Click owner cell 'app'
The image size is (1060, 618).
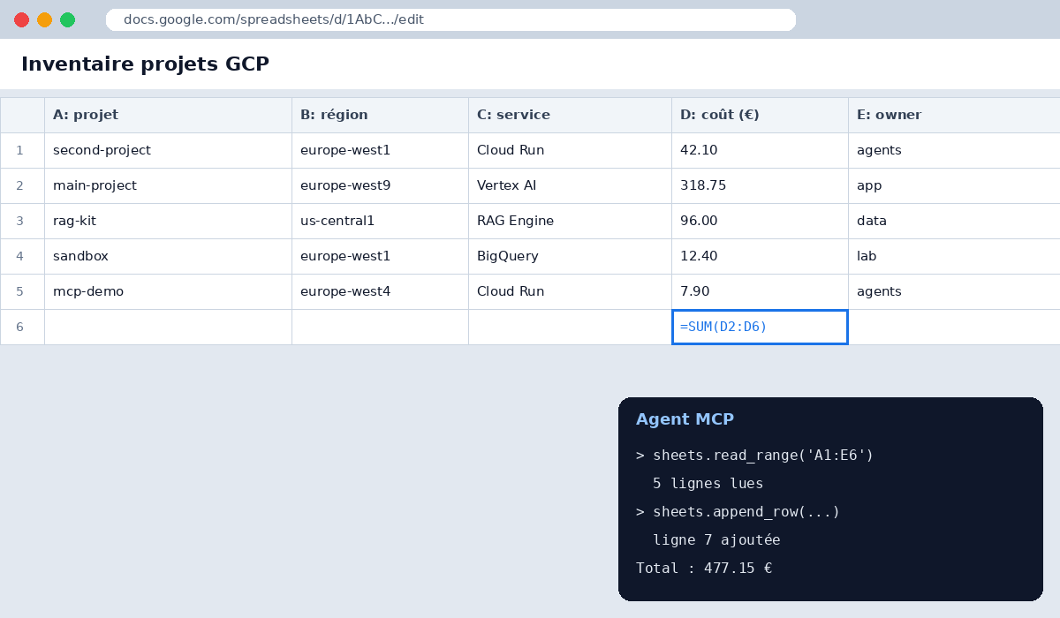click(954, 185)
